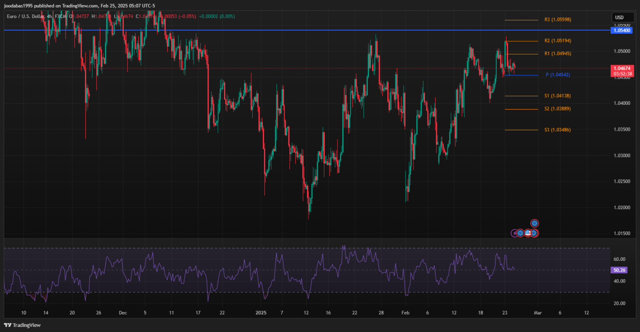The height and width of the screenshot is (332, 640).
Task: Click the 1.03000 price axis label
Action: click(x=622, y=155)
